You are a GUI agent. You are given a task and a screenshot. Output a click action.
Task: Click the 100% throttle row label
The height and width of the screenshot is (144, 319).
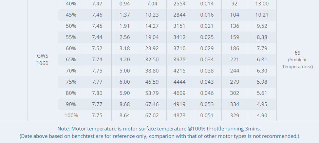click(71, 115)
